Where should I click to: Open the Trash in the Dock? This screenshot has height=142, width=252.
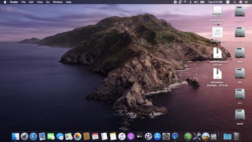tap(236, 136)
